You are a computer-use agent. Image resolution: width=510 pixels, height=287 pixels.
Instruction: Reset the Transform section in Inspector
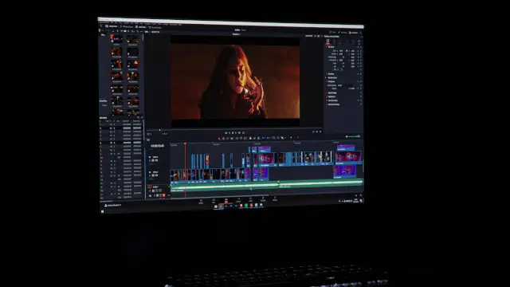(x=361, y=47)
